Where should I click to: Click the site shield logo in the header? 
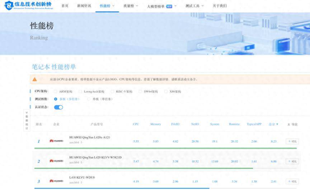(9, 5)
